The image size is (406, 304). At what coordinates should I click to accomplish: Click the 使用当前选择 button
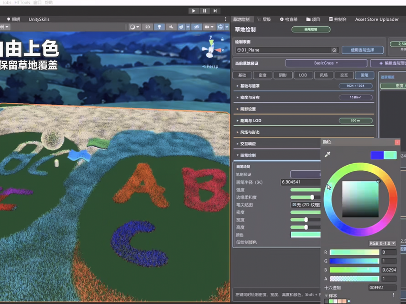click(362, 50)
